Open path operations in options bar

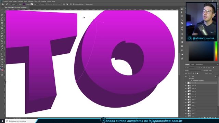click(x=64, y=4)
